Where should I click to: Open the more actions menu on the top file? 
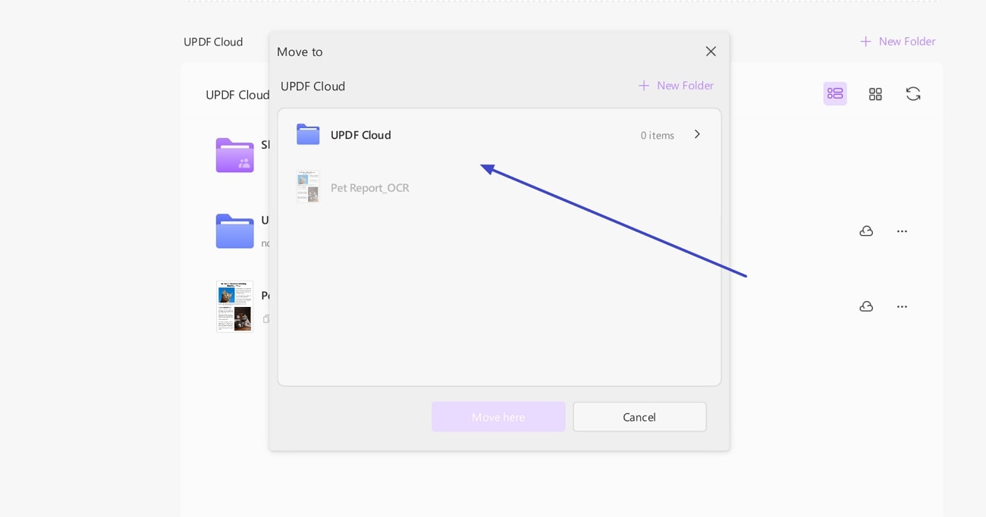pos(902,230)
